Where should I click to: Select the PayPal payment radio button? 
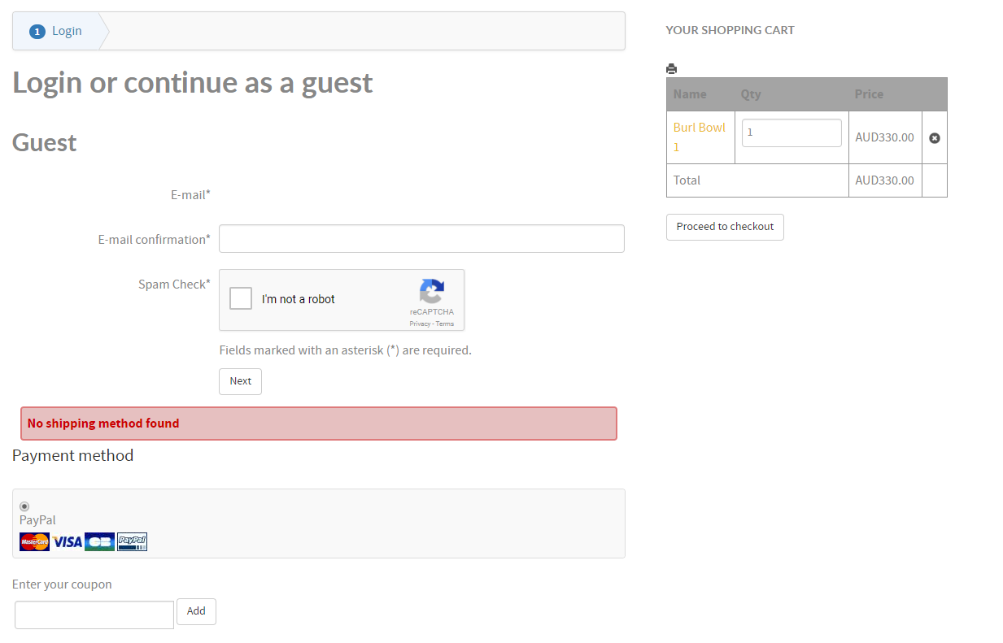point(24,506)
